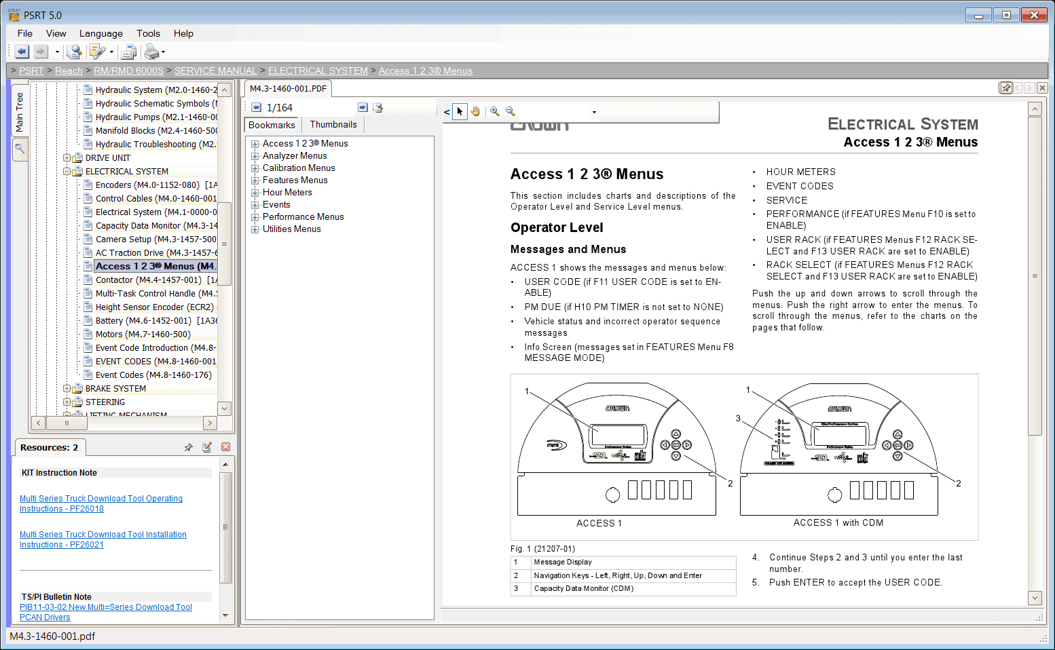The image size is (1055, 650).
Task: Select the Main Tree vertical tab
Action: pos(20,112)
